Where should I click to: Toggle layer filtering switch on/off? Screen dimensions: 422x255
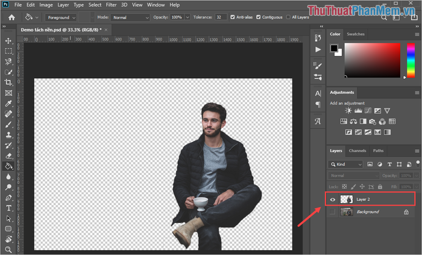click(418, 164)
